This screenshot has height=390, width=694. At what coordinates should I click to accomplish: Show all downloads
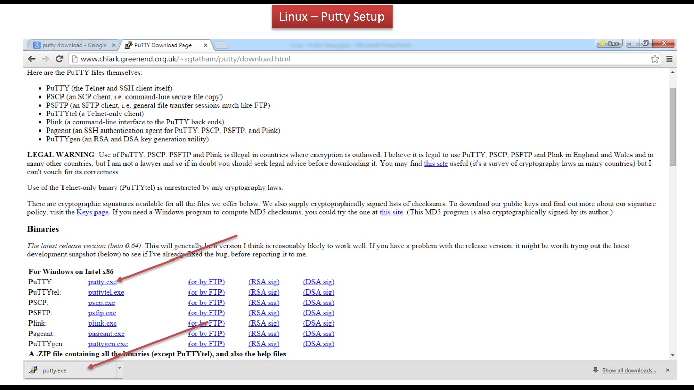(629, 370)
